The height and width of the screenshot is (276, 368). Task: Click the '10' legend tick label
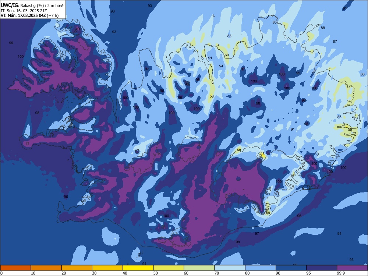(x=33, y=273)
